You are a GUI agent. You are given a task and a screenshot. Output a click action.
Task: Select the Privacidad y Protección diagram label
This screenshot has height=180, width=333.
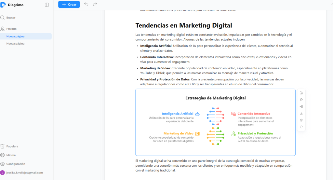(255, 133)
